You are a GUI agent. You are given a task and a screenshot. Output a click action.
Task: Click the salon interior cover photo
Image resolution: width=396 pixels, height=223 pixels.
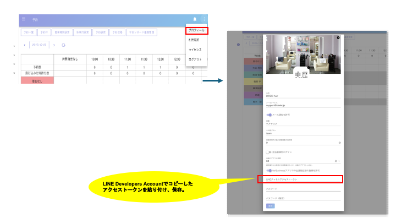302,52
